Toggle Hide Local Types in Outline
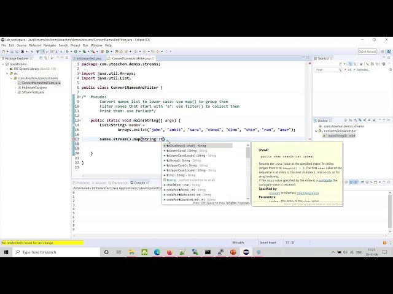The width and height of the screenshot is (393, 294). [x=374, y=120]
